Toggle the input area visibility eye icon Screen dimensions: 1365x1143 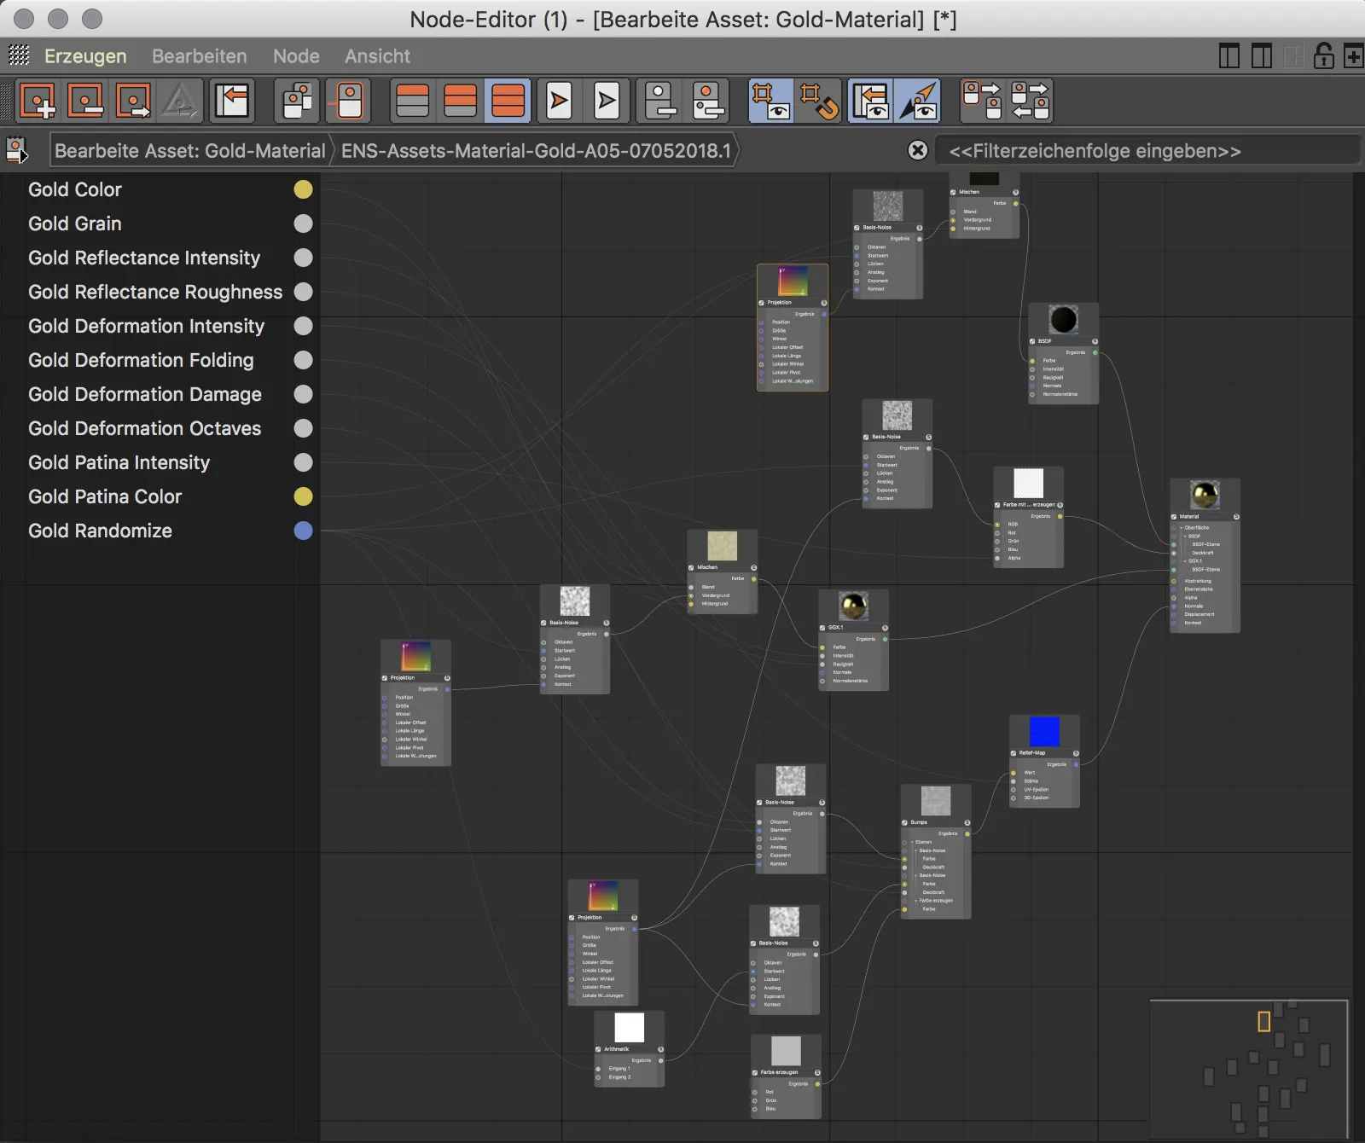[871, 101]
